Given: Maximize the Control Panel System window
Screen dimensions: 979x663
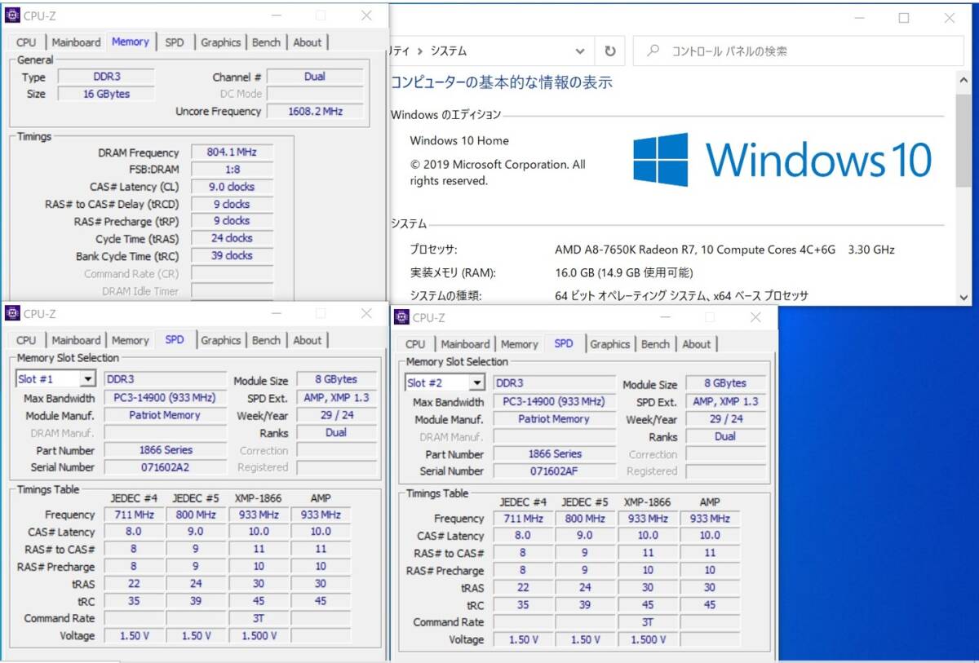Looking at the screenshot, I should [904, 18].
